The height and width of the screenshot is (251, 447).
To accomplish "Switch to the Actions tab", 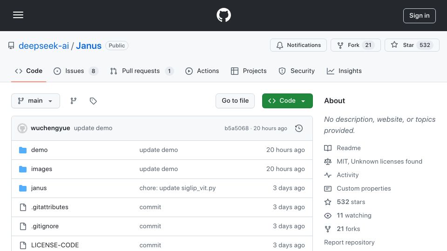I will click(x=202, y=71).
